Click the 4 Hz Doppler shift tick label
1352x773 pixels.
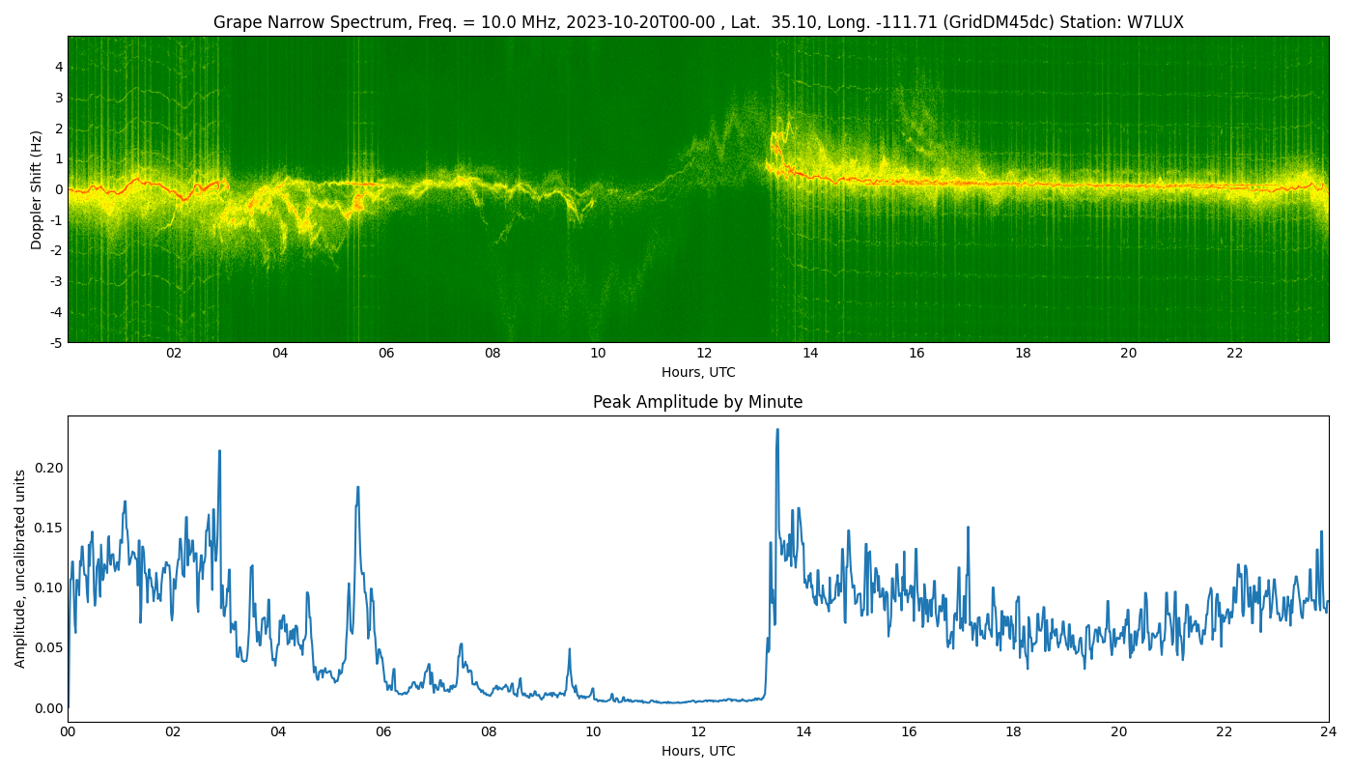[x=59, y=67]
